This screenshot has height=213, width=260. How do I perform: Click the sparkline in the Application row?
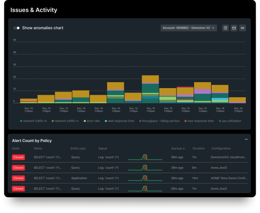click(x=145, y=178)
